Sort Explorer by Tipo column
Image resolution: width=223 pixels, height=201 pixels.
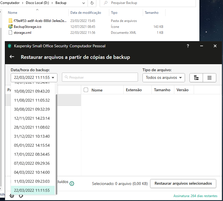click(114, 13)
